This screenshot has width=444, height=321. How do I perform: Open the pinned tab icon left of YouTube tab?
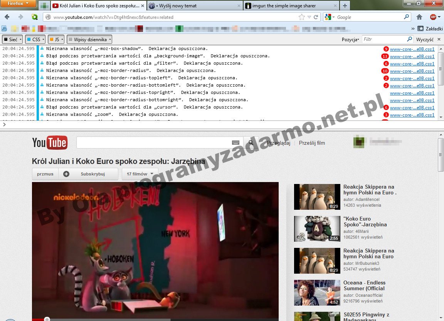(x=44, y=6)
